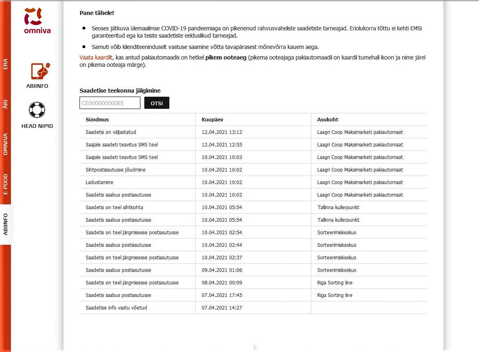Click the 'Sihtpostiasutusse jõudmine' event entry
The width and height of the screenshot is (479, 352).
(x=115, y=170)
